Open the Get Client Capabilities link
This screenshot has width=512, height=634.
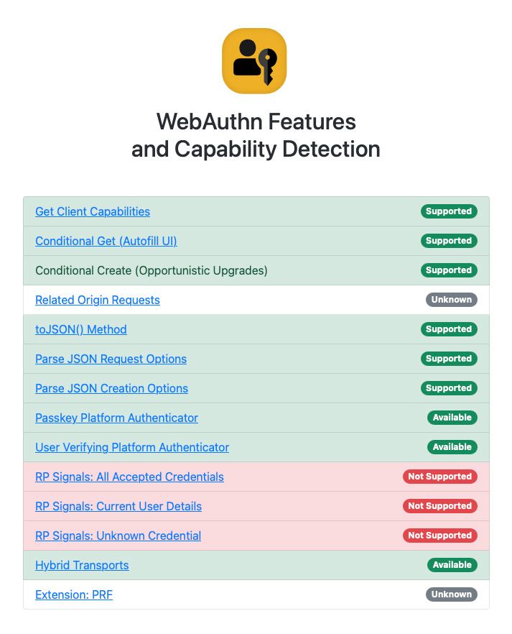tap(93, 211)
